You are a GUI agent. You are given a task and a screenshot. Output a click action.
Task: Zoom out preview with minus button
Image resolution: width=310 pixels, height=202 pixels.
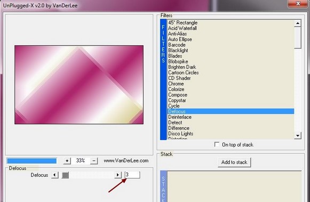(94, 161)
